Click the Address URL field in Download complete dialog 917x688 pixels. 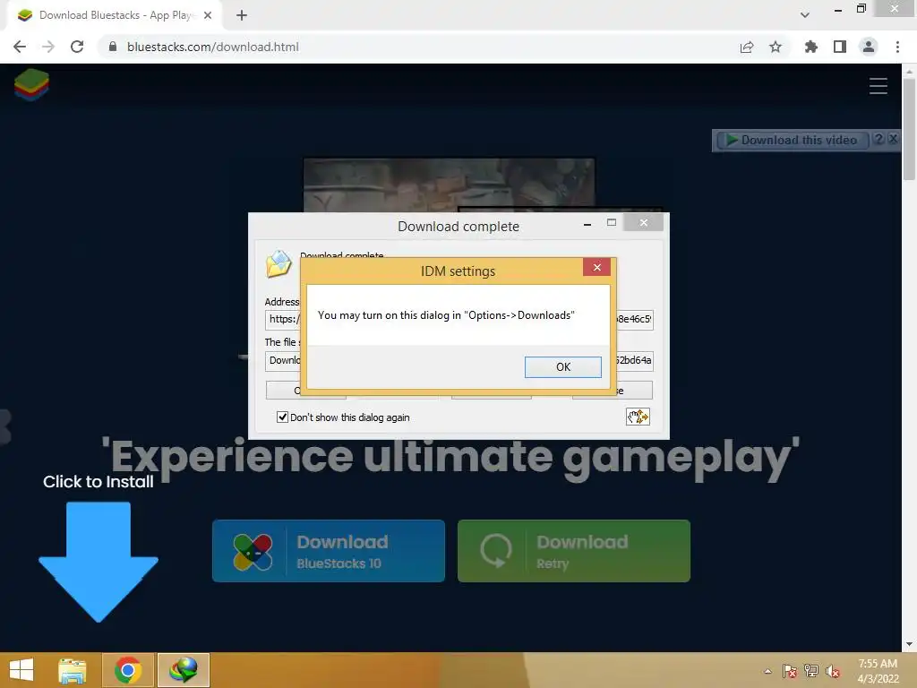coord(459,319)
